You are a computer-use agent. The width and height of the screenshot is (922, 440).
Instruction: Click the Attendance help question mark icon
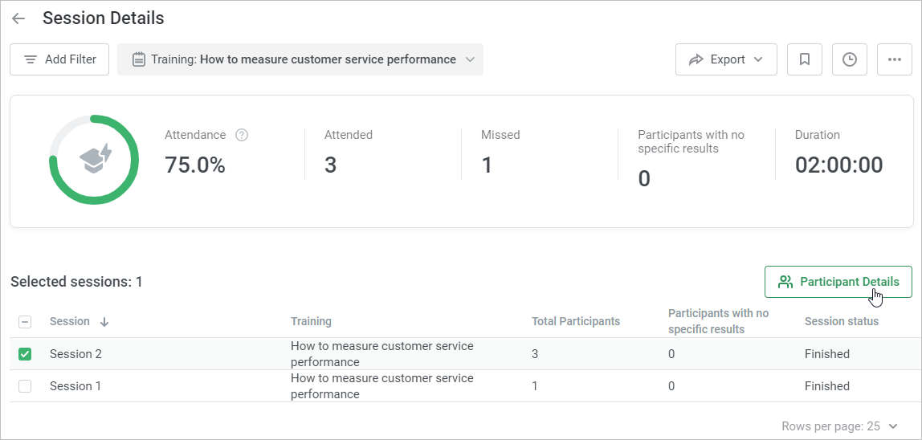[x=242, y=135]
